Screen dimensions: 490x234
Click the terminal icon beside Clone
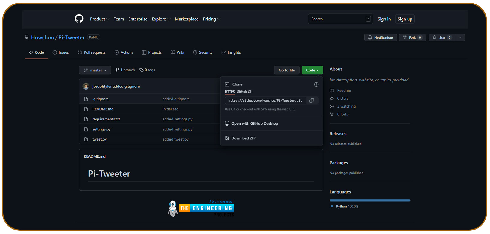pos(227,84)
